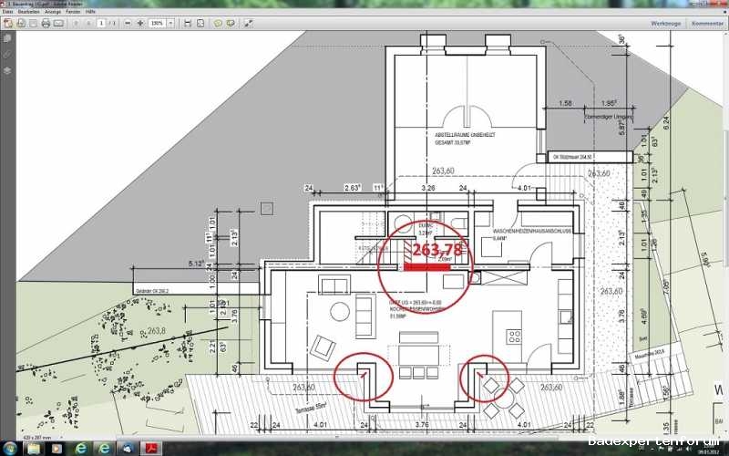Click the page number field

100,23
